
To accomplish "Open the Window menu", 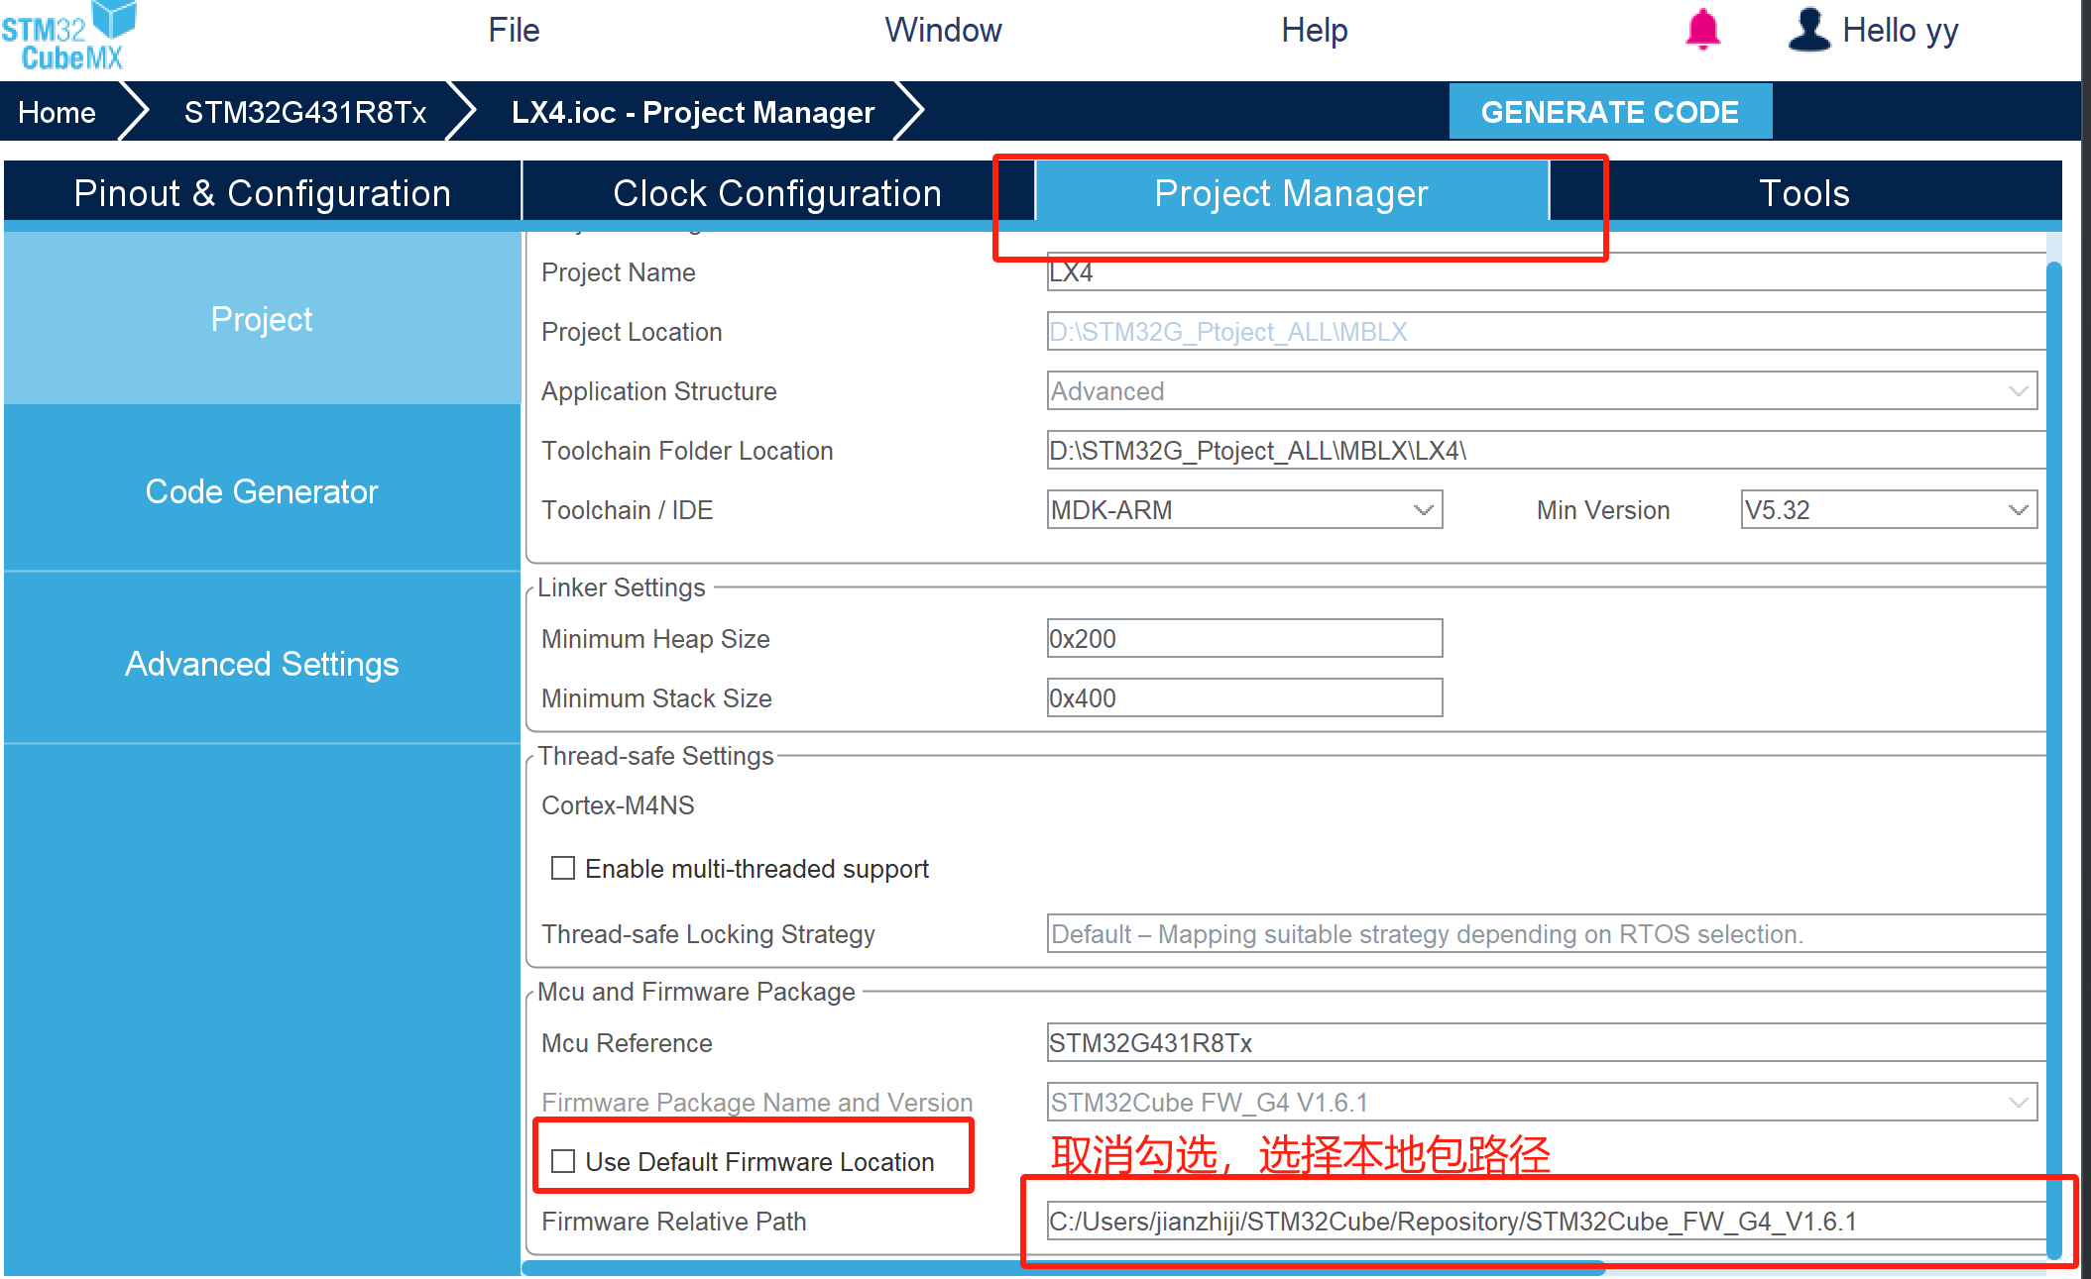I will click(943, 30).
